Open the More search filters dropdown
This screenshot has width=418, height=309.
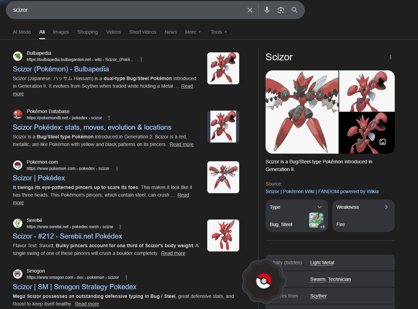[x=193, y=32]
